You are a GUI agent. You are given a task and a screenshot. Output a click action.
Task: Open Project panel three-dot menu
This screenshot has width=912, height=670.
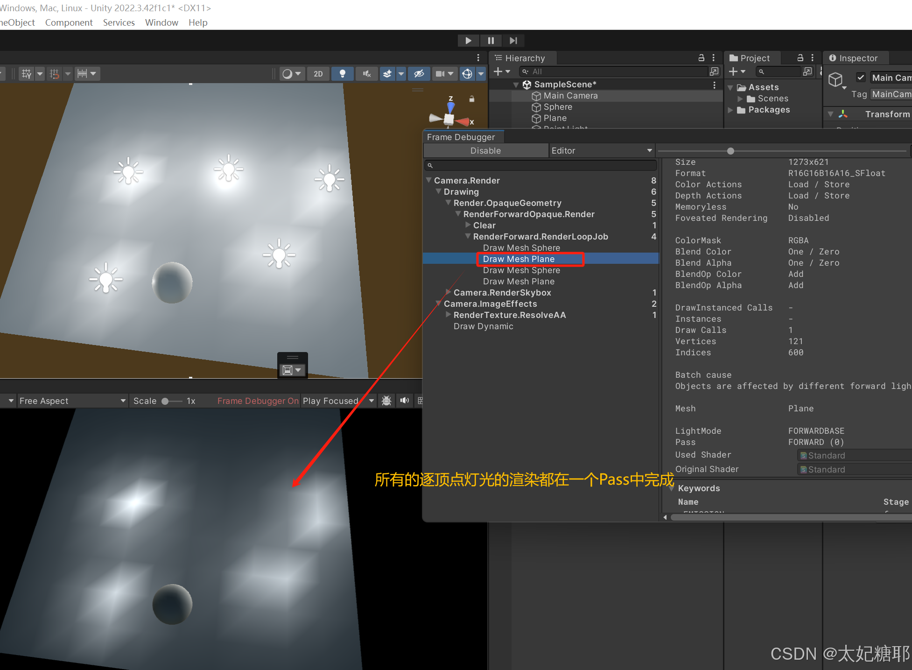pos(812,57)
